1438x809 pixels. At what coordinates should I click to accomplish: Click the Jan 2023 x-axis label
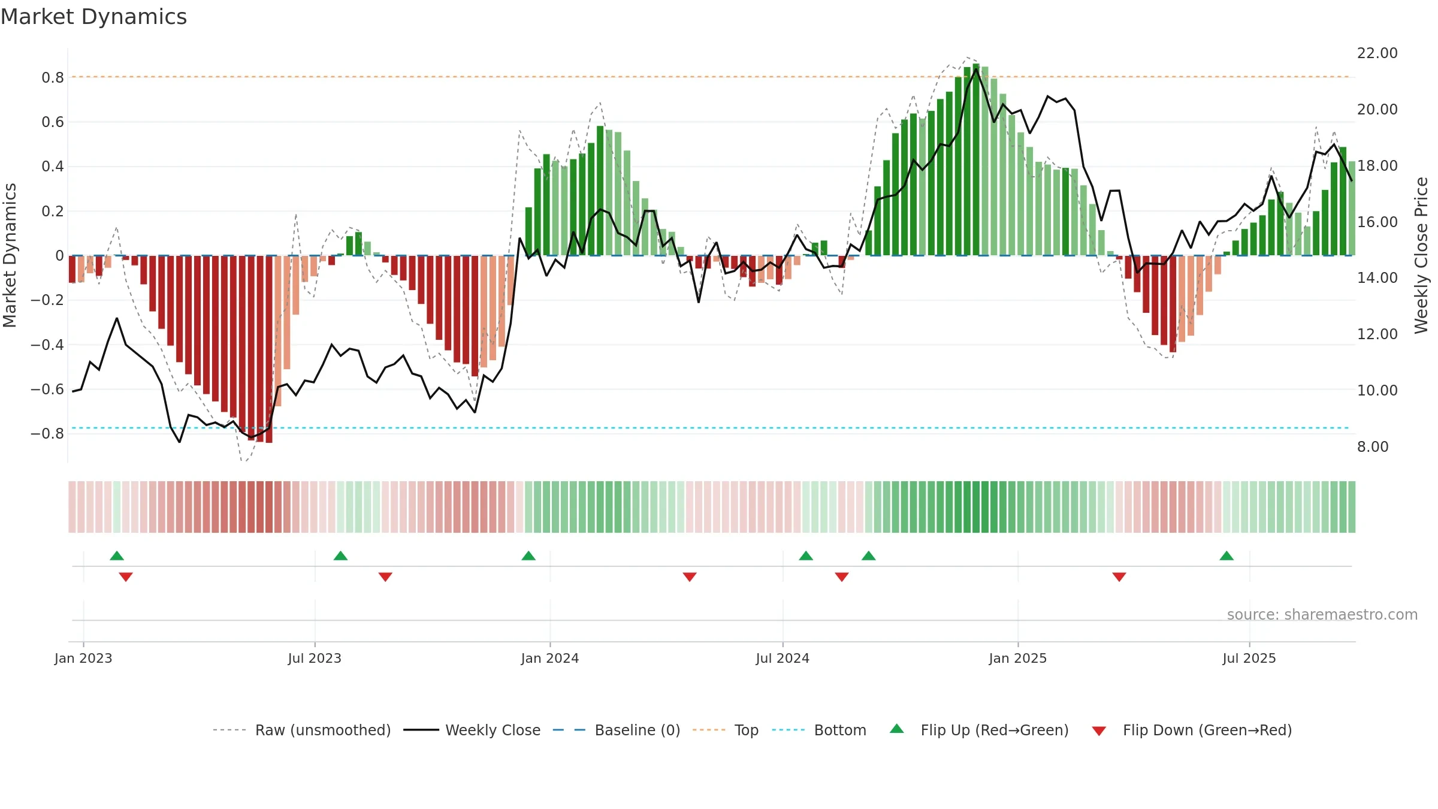pyautogui.click(x=83, y=658)
